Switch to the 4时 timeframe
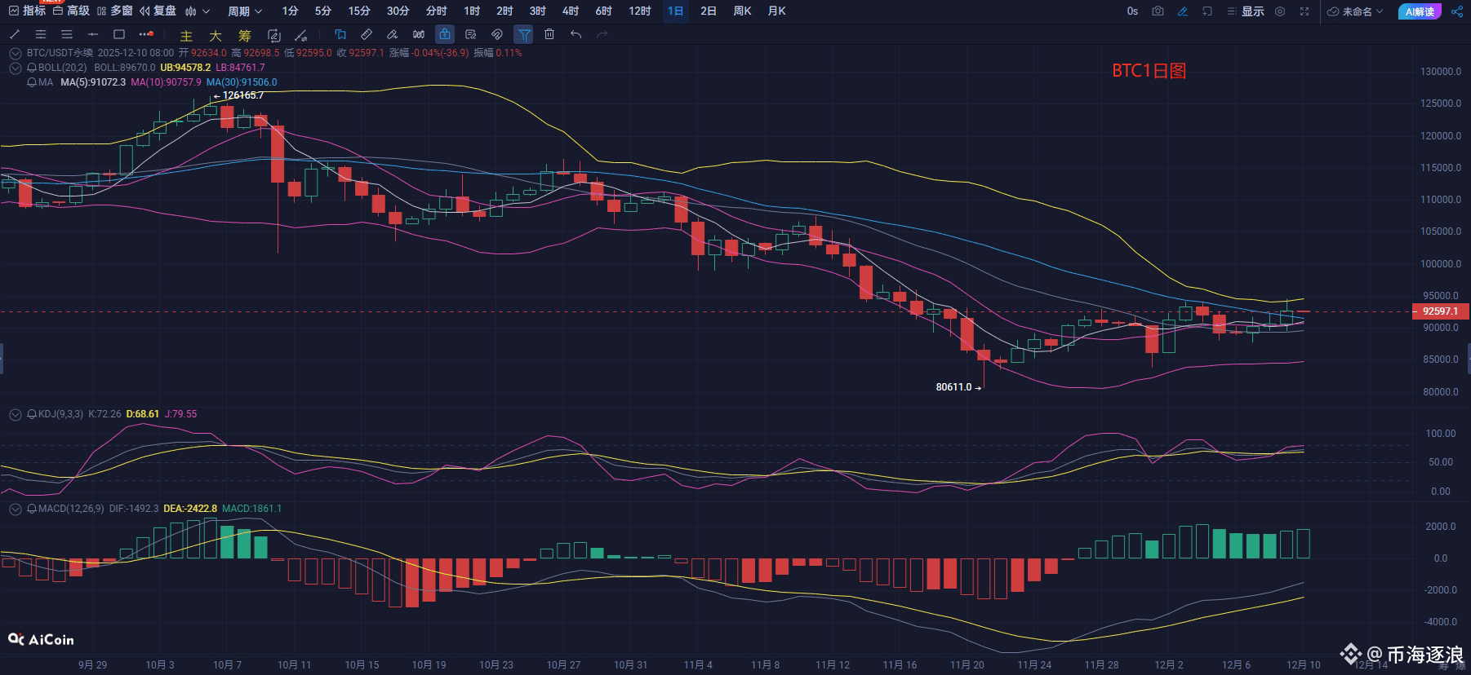This screenshot has width=1471, height=675. coord(570,11)
